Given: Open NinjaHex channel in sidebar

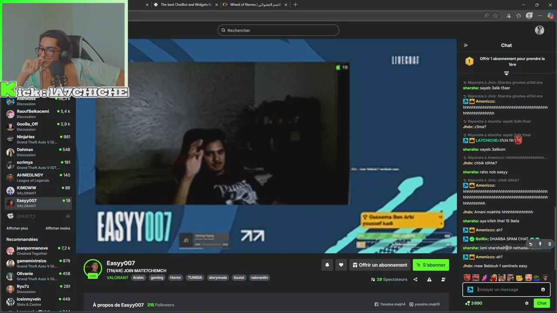Looking at the screenshot, I should click(38, 139).
